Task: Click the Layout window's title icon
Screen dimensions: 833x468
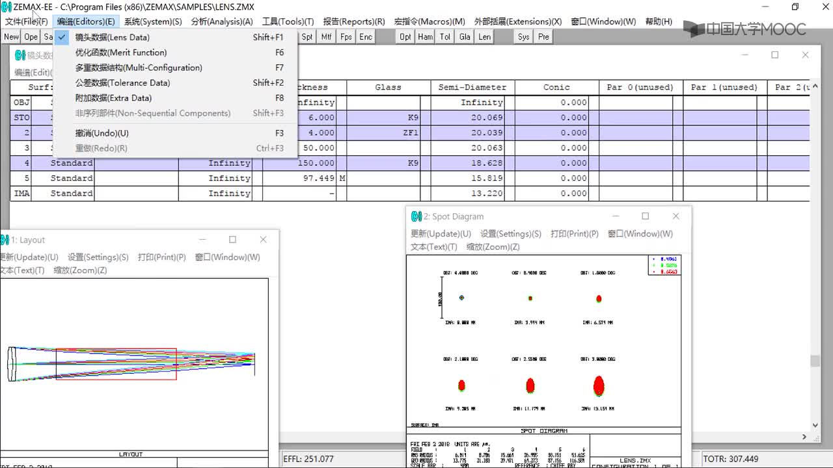Action: click(5, 240)
